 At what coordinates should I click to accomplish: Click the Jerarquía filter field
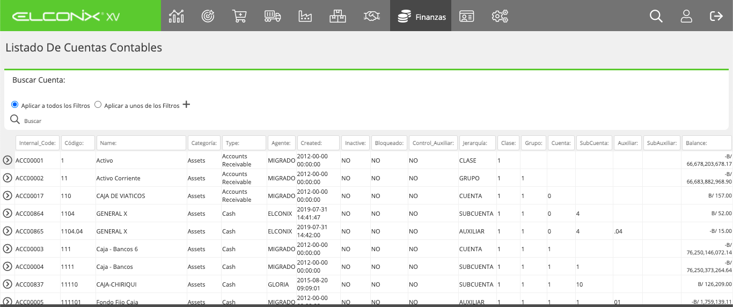[x=478, y=143]
